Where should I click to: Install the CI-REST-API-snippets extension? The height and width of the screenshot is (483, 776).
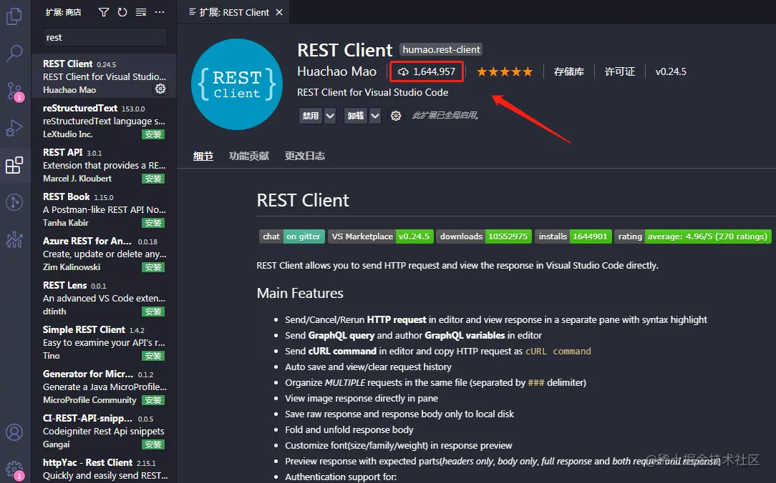pyautogui.click(x=153, y=444)
